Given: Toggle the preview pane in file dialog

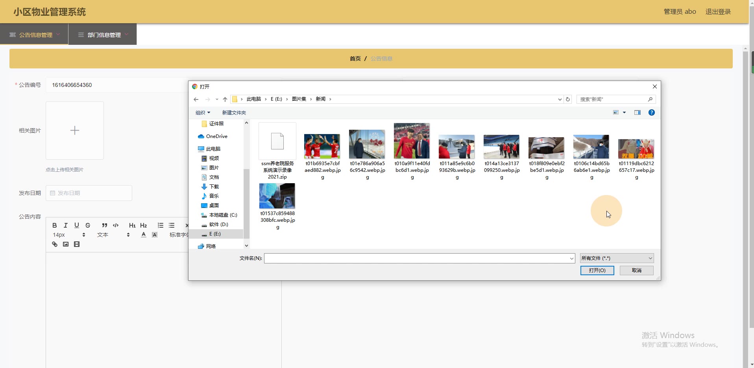Looking at the screenshot, I should coord(638,112).
